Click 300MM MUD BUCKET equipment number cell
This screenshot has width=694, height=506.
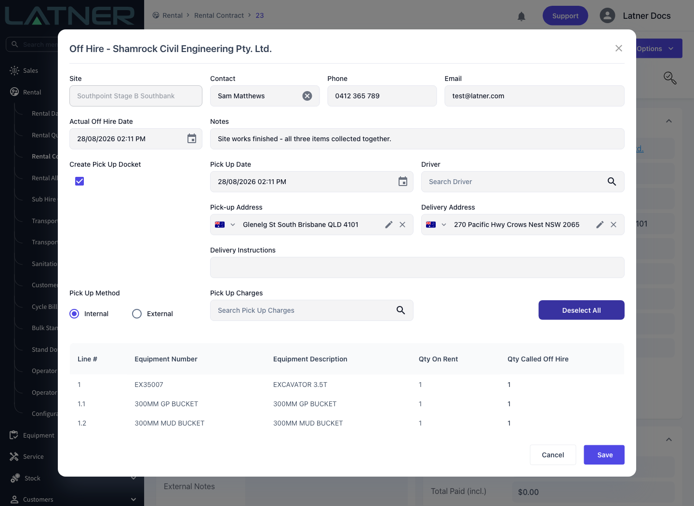coord(170,423)
